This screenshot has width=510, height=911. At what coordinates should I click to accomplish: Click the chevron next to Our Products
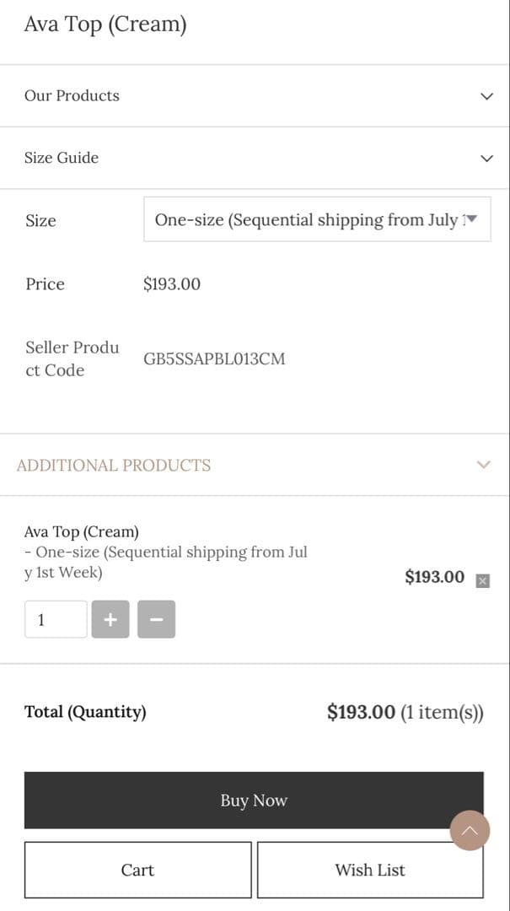click(486, 96)
